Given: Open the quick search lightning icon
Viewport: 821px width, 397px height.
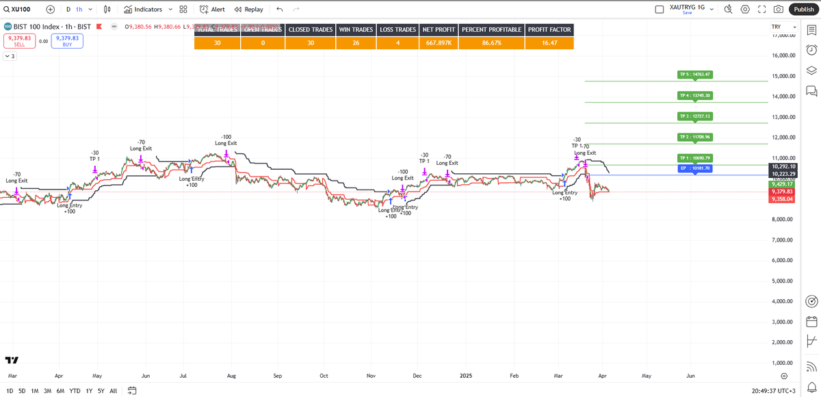Looking at the screenshot, I should [728, 10].
